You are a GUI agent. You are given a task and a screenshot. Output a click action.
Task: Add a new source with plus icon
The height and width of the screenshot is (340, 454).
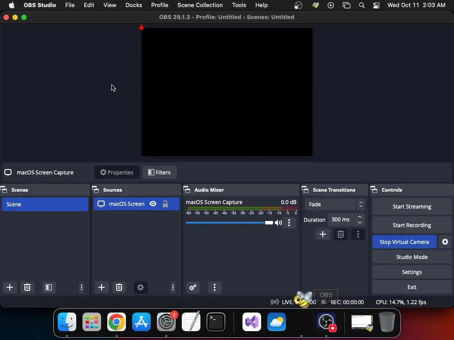pyautogui.click(x=102, y=287)
